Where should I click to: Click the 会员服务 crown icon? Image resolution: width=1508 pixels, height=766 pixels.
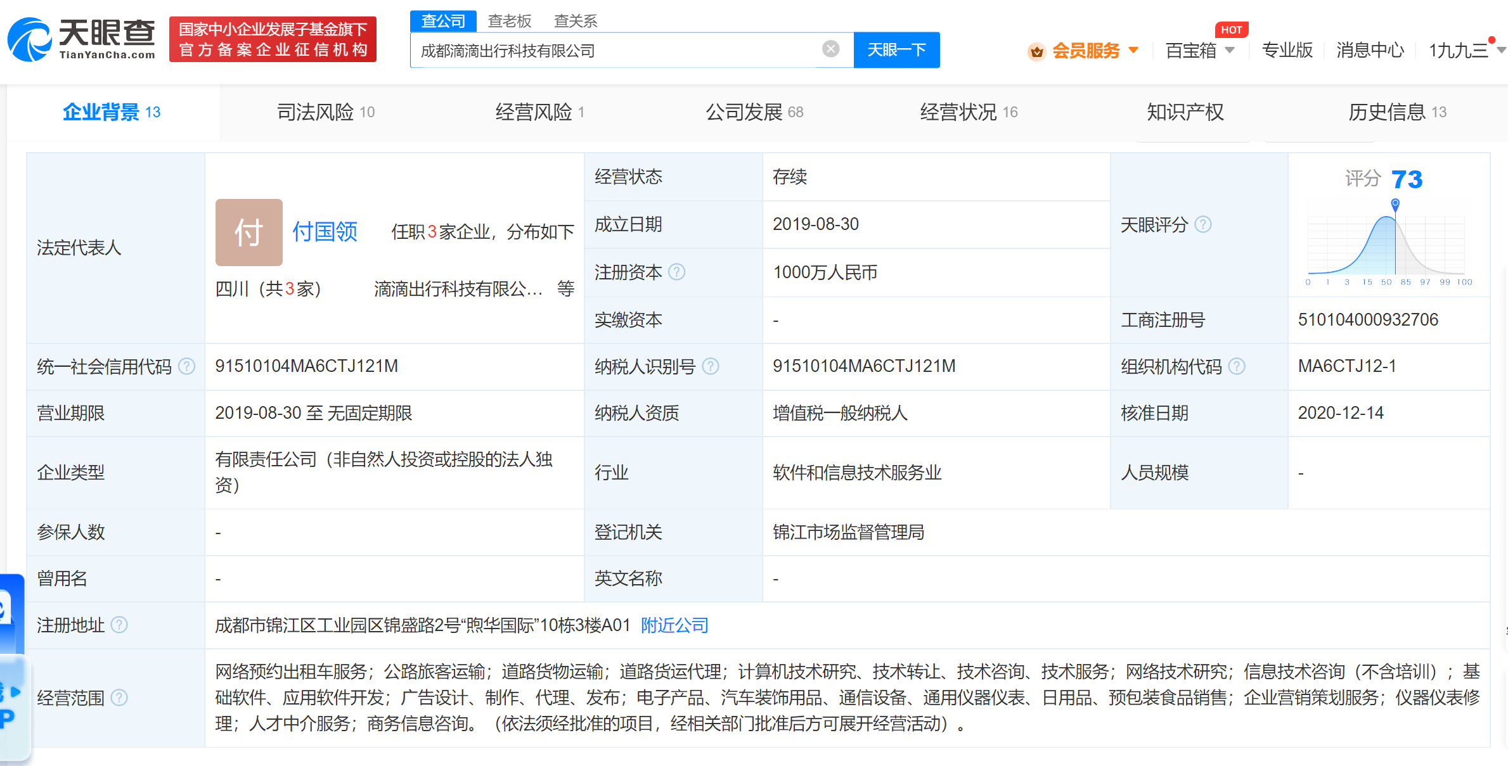tap(1036, 51)
